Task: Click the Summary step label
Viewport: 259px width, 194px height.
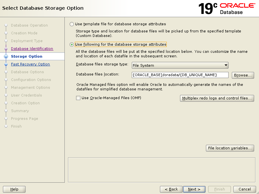Action: pyautogui.click(x=20, y=111)
